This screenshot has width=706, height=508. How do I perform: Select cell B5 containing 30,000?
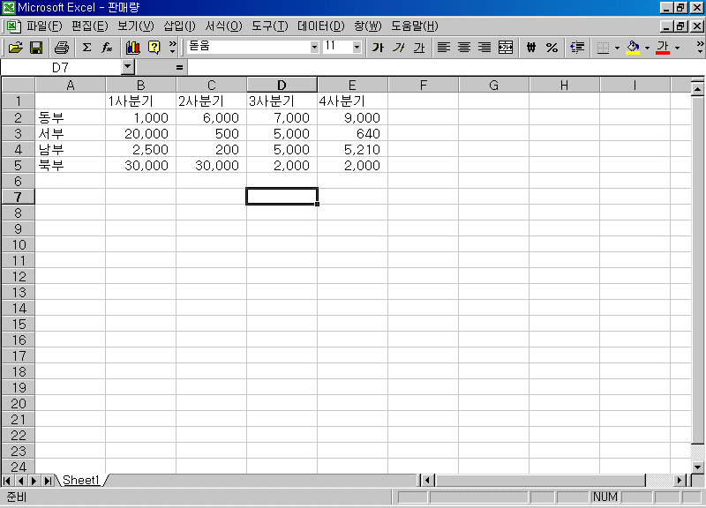[140, 165]
